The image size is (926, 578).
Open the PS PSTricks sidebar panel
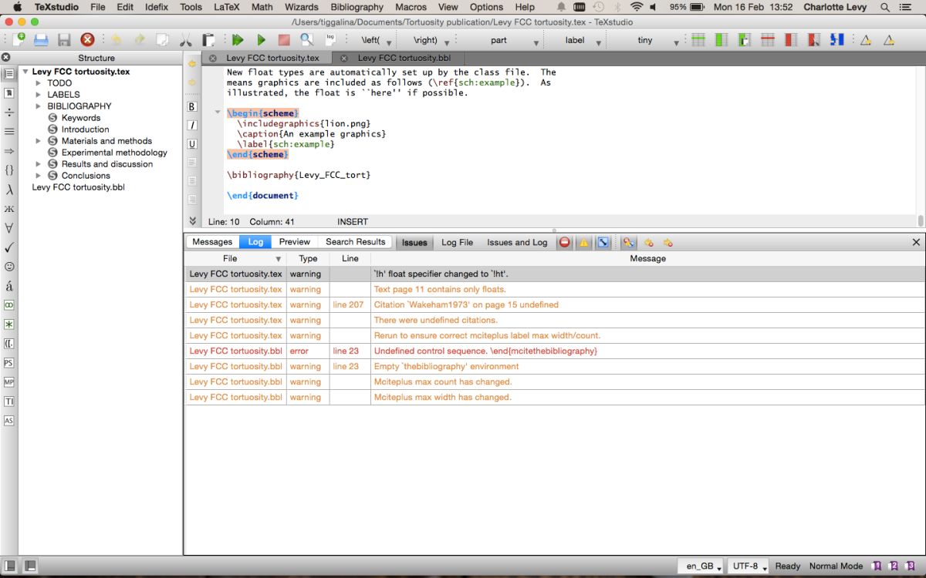point(9,363)
